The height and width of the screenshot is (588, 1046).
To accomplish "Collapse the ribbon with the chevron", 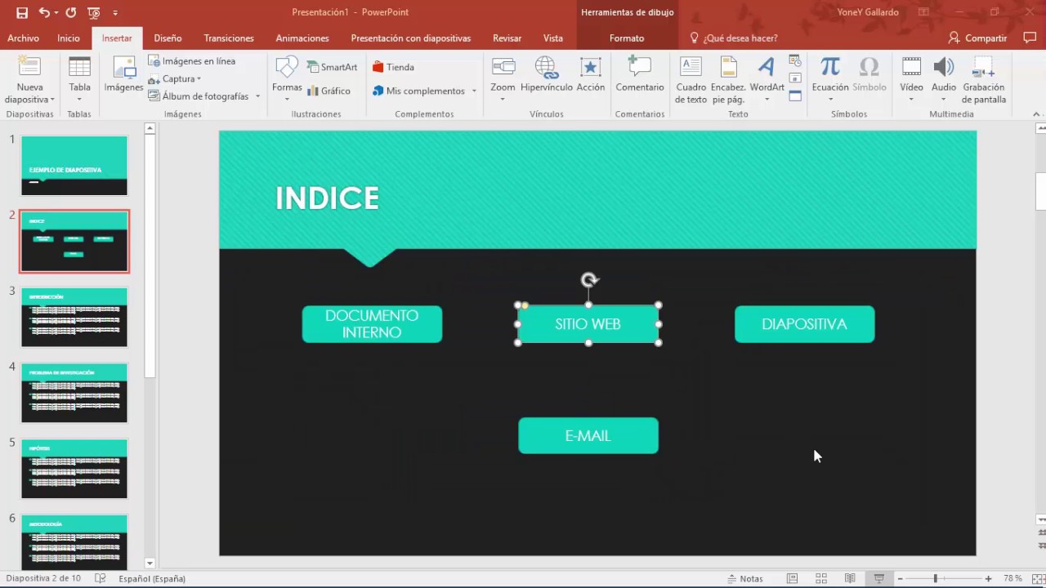I will tap(1037, 114).
